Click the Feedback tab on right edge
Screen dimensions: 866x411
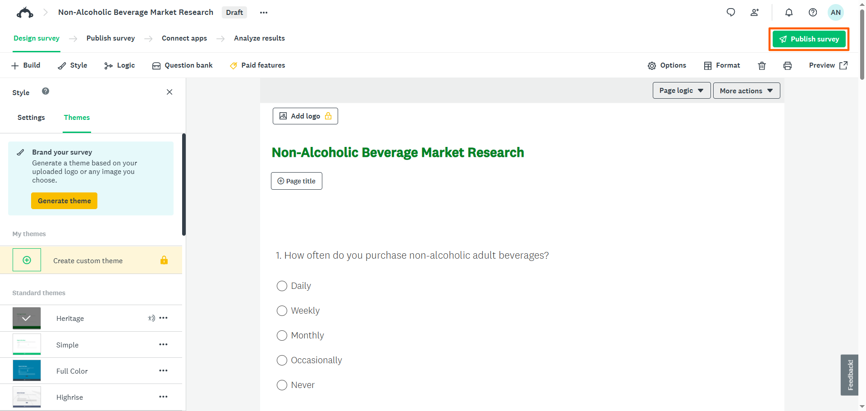click(x=850, y=375)
